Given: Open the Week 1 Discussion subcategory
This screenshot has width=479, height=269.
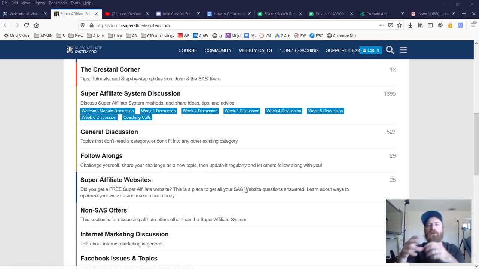Looking at the screenshot, I should coord(158,111).
